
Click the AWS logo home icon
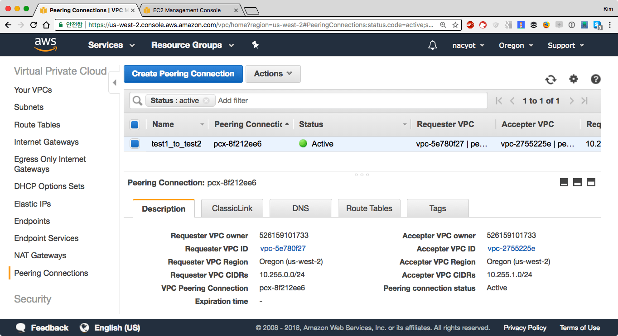point(46,45)
